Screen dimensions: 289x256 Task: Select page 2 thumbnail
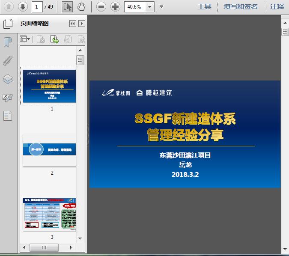coord(49,150)
